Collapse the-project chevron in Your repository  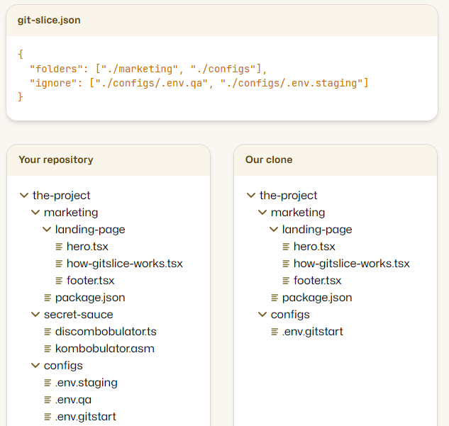tap(25, 196)
